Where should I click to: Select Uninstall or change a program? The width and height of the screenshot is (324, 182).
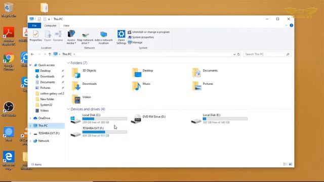tap(149, 32)
